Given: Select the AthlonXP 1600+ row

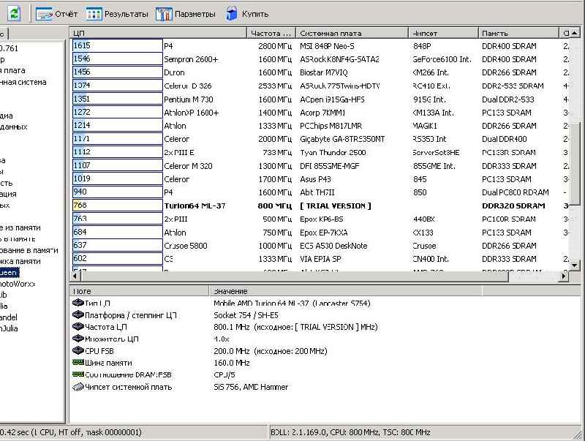Looking at the screenshot, I should coord(321,113).
